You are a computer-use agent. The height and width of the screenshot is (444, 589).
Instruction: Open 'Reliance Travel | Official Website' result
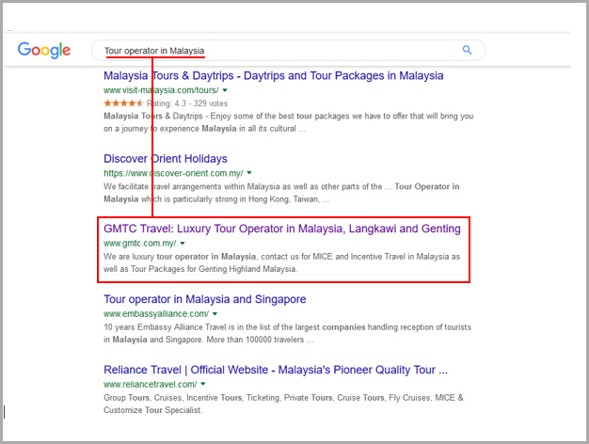[276, 370]
